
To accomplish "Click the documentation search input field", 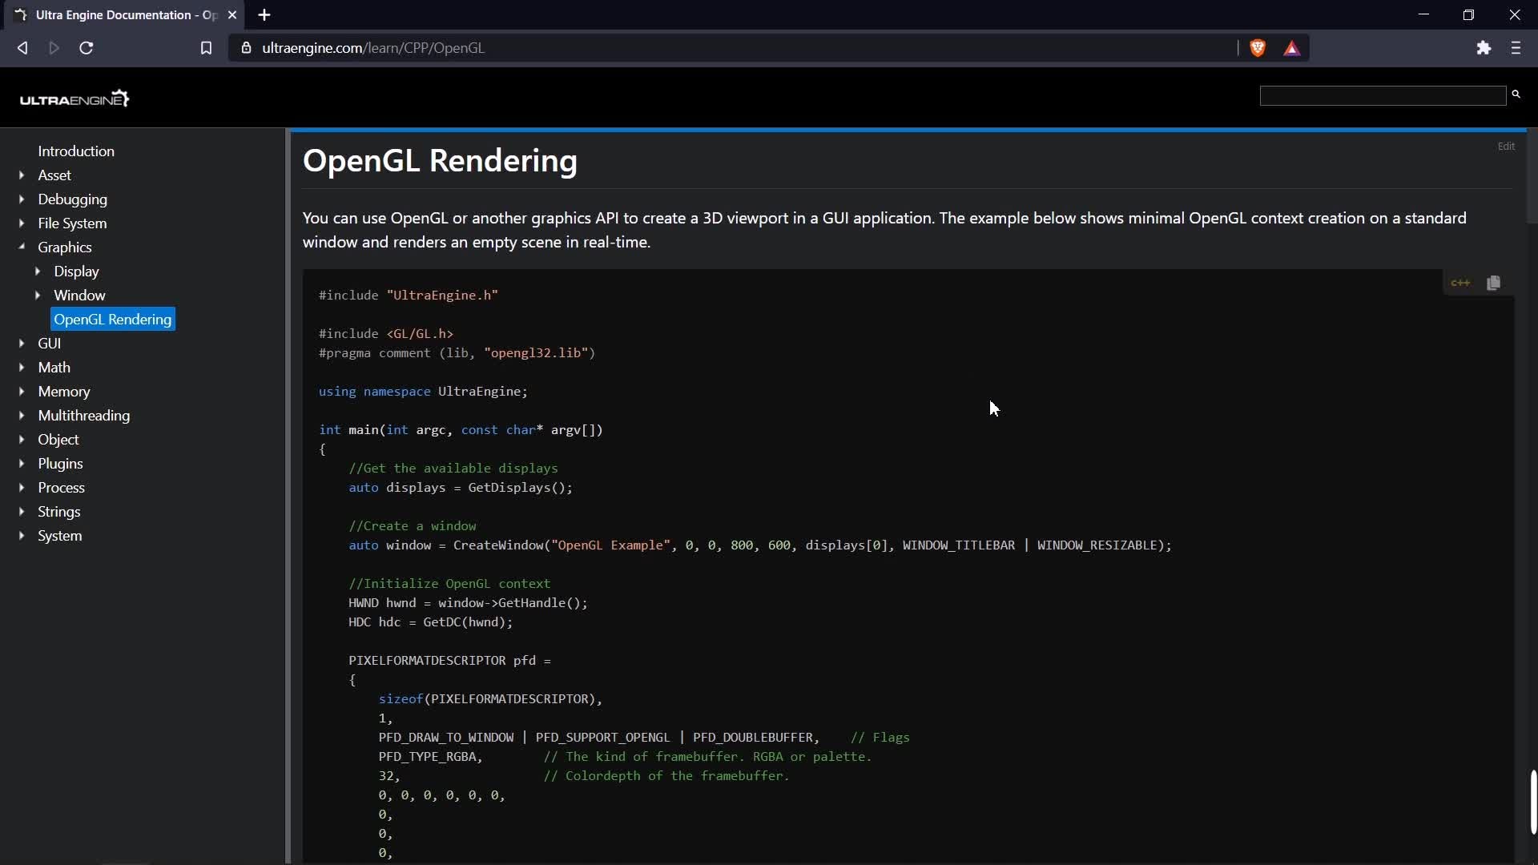I will click(1383, 96).
